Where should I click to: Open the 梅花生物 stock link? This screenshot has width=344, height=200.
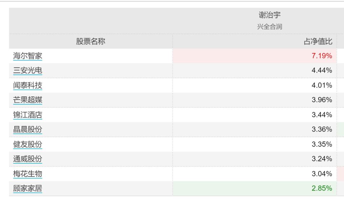pos(28,174)
